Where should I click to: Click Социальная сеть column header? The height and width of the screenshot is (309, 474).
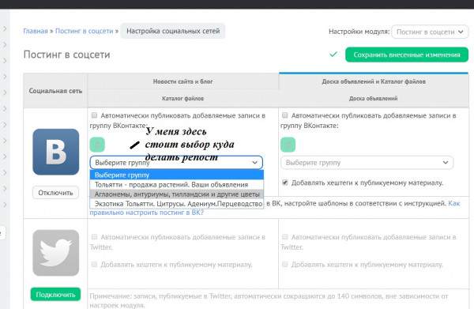coord(55,91)
